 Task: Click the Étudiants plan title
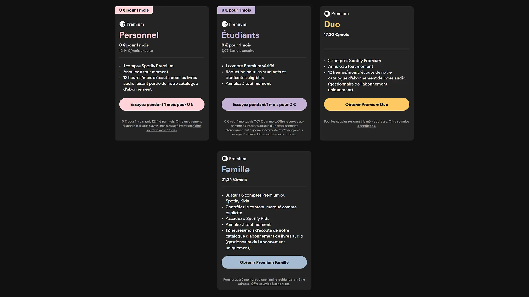(x=240, y=35)
